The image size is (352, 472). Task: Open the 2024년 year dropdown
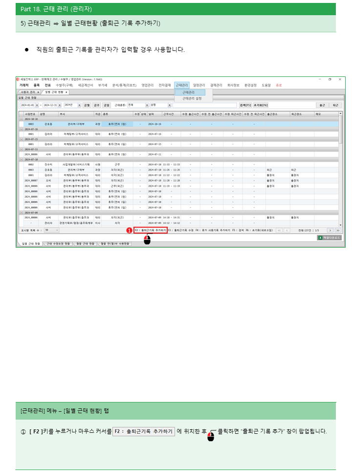click(x=79, y=105)
